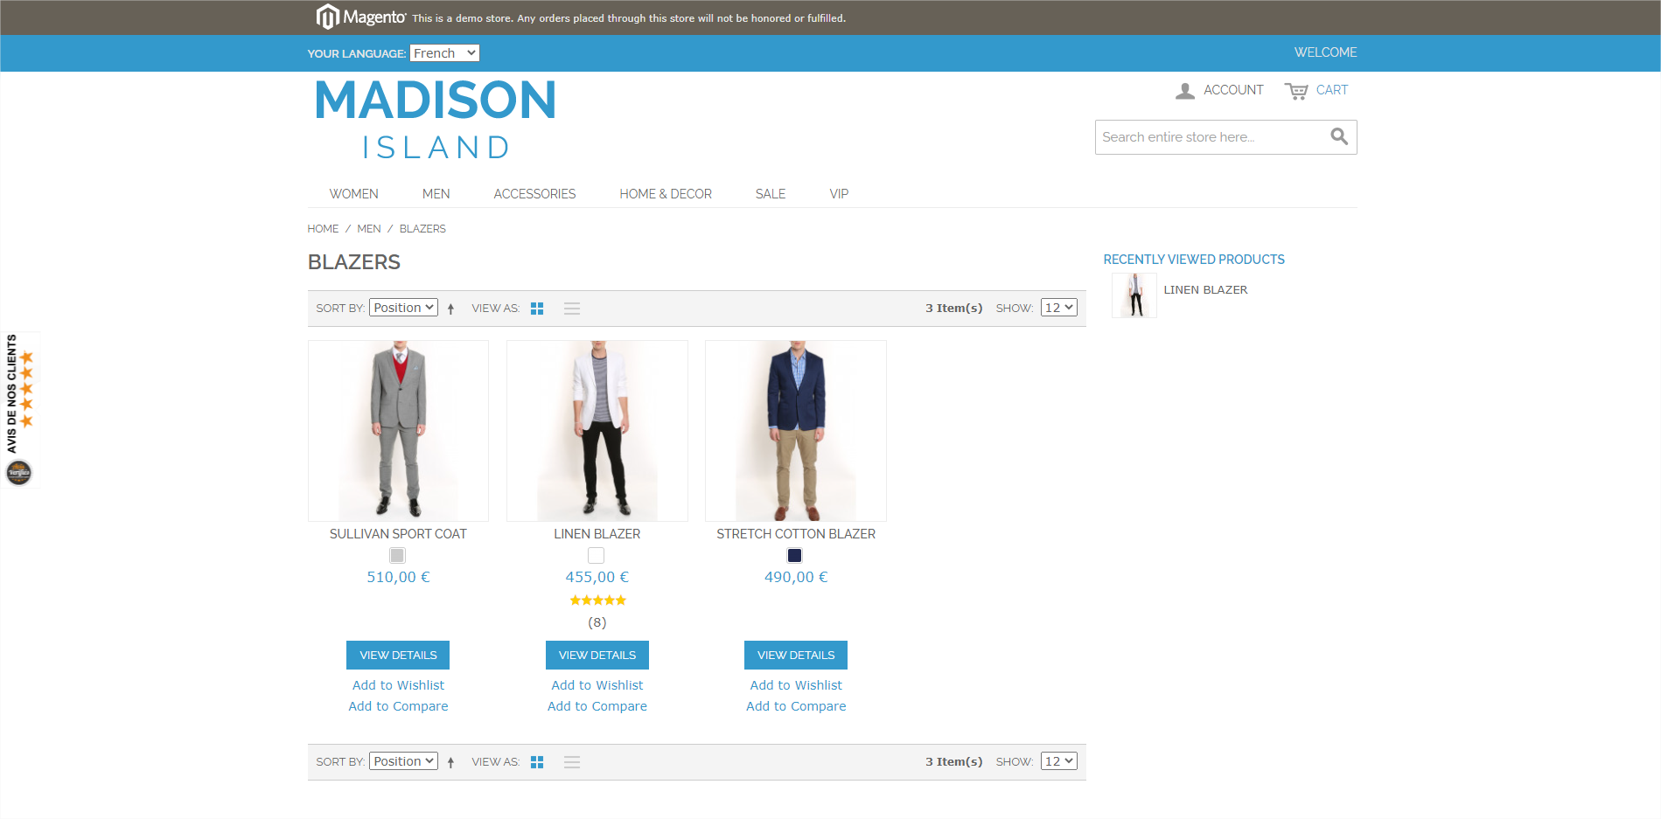Click the account user icon

[x=1184, y=91]
